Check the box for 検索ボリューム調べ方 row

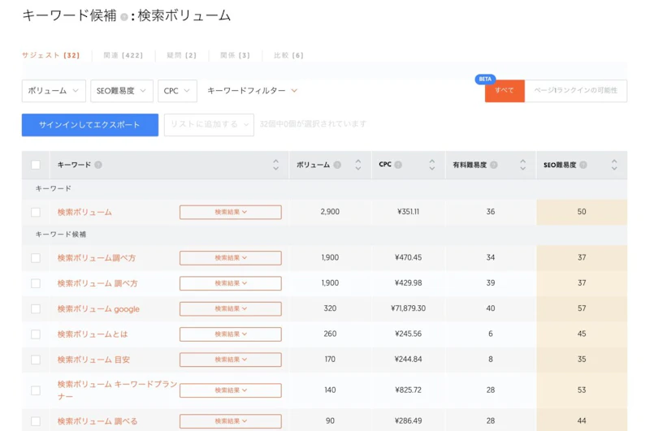pos(36,258)
